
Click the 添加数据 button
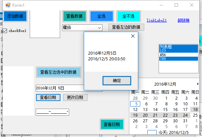pos(15,16)
